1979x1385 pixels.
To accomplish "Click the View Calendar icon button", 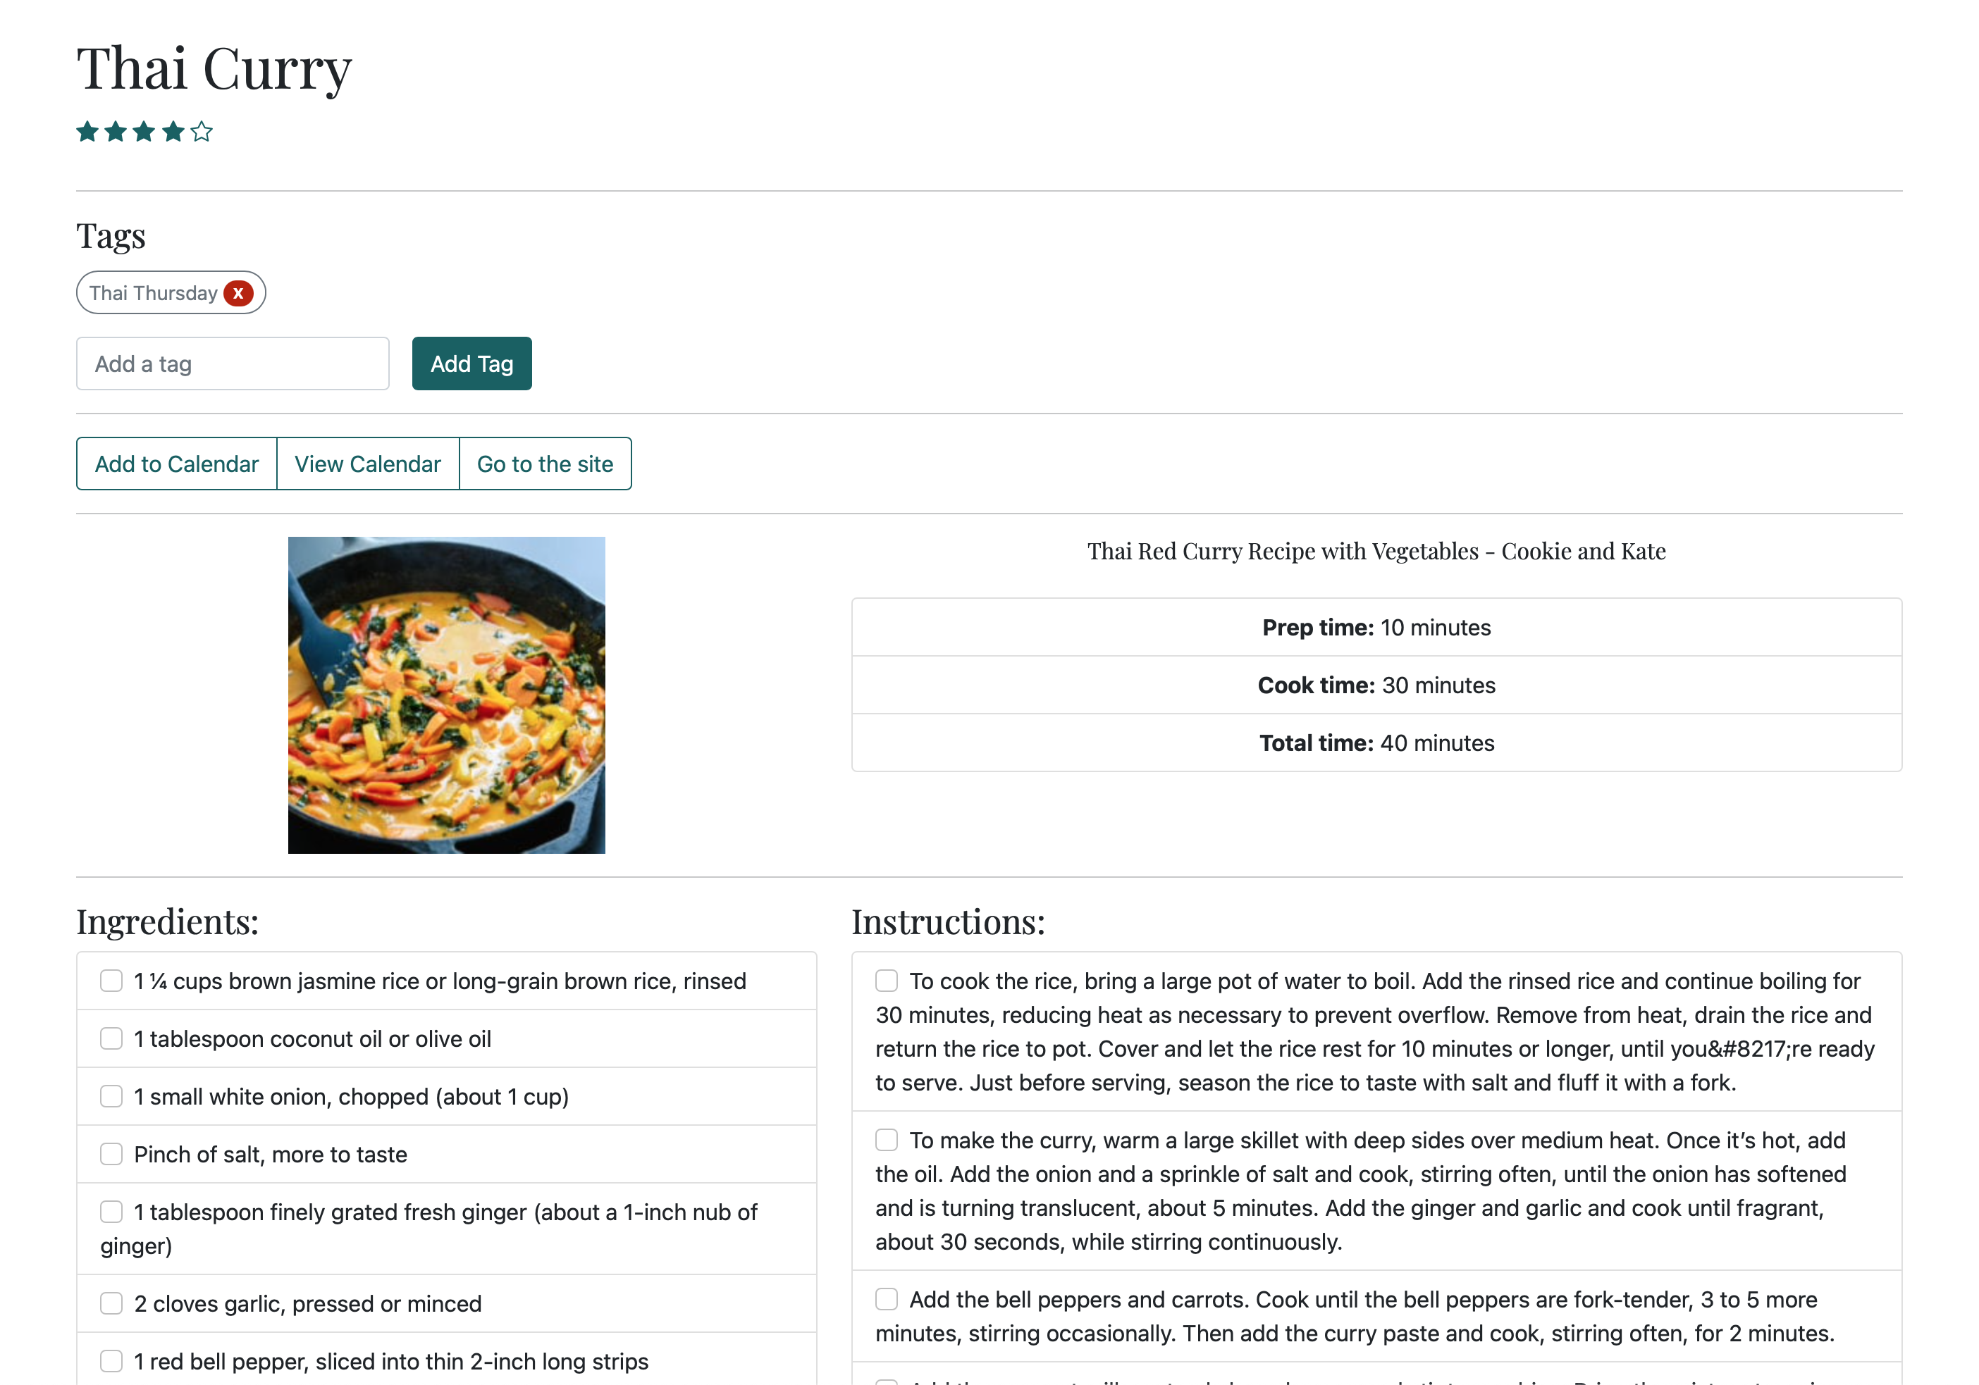I will pos(369,463).
